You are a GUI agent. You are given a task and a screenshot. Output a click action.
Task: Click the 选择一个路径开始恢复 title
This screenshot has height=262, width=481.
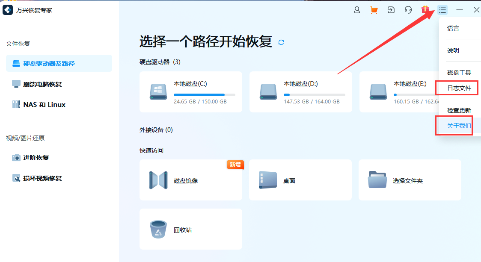click(206, 42)
